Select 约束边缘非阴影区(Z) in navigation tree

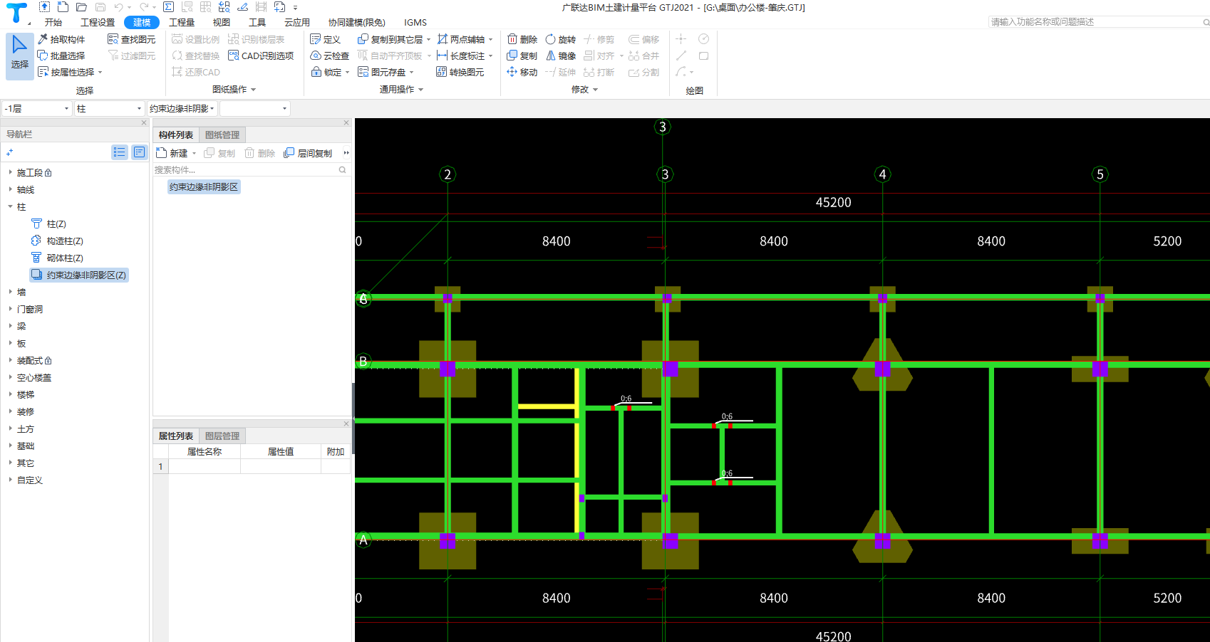[x=79, y=275]
